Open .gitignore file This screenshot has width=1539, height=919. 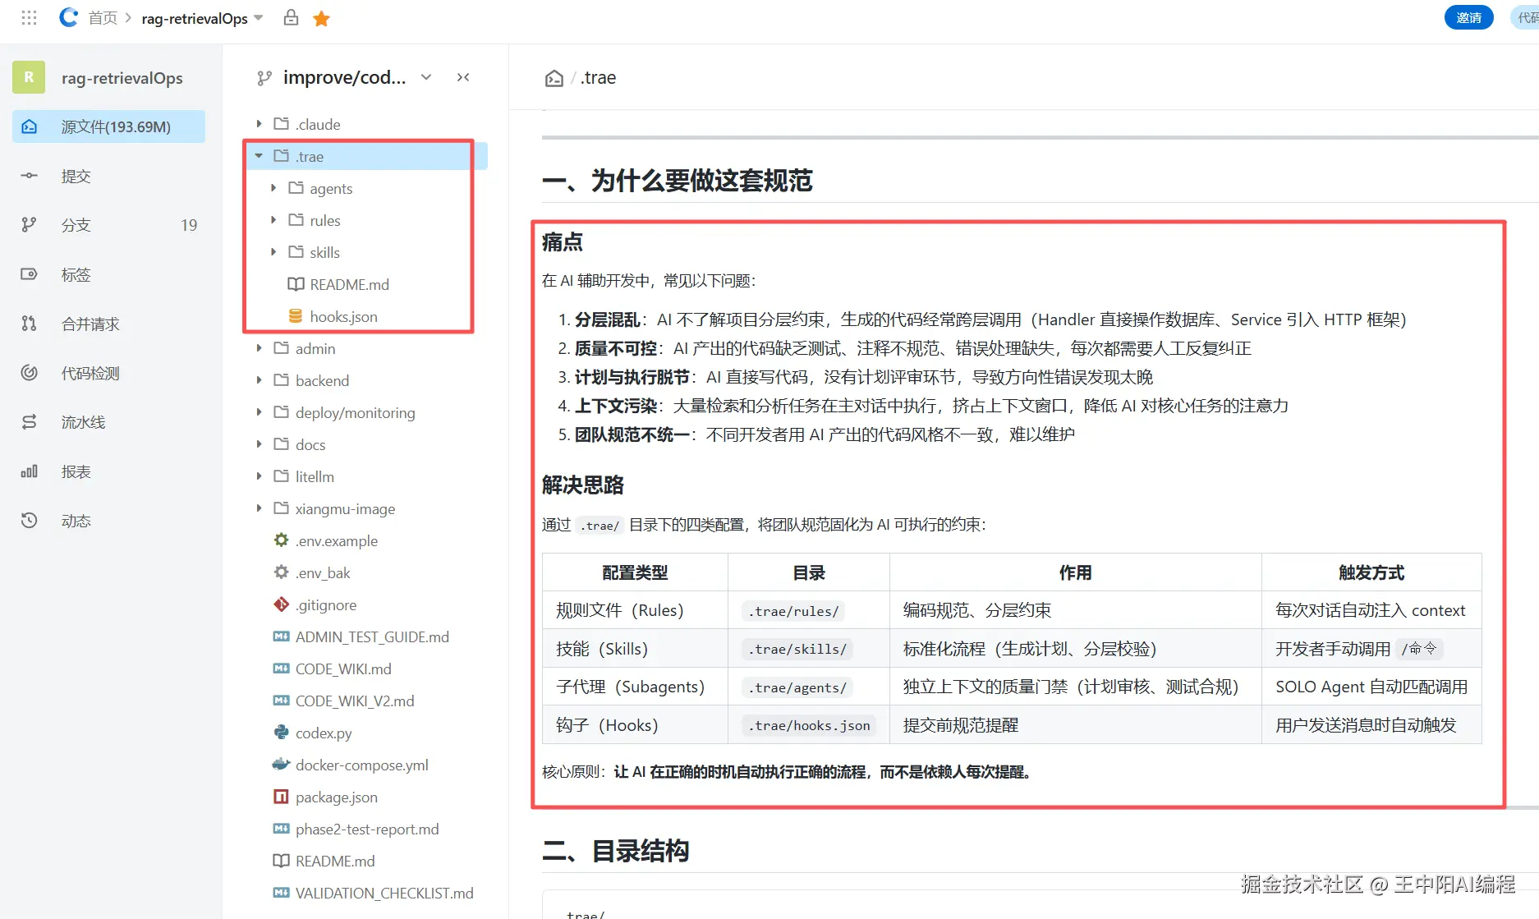click(326, 604)
